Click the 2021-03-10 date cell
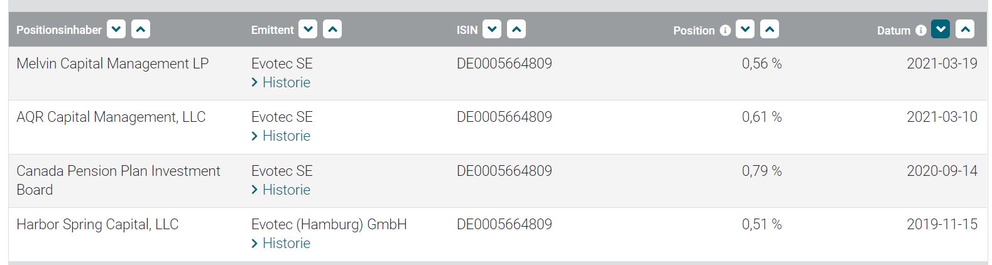 (942, 117)
